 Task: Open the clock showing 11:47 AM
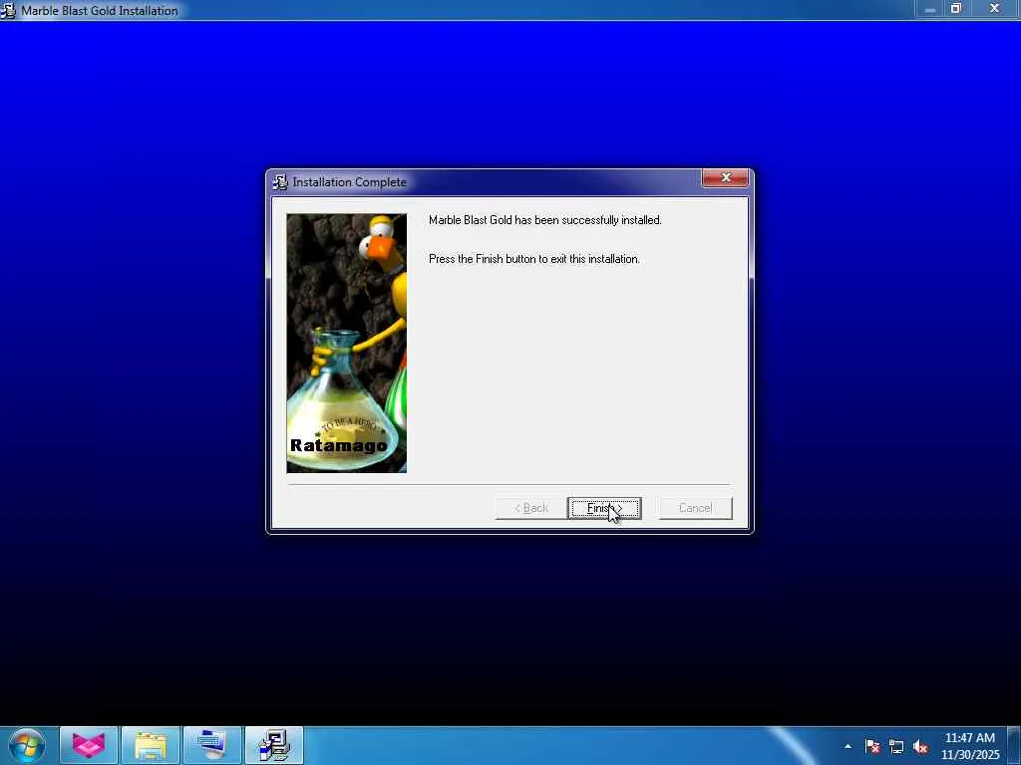(969, 746)
